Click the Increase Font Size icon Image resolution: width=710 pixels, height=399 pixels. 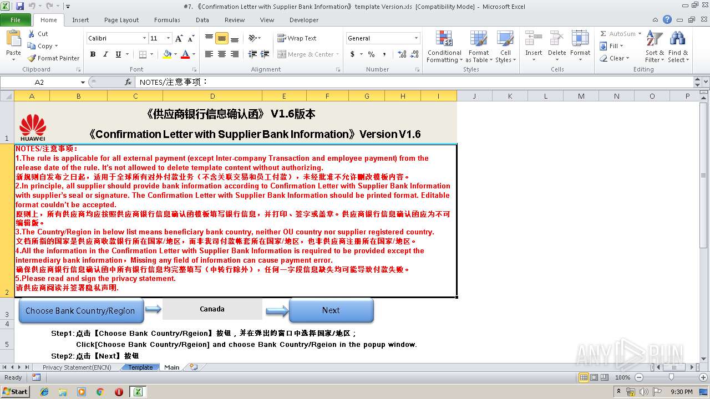[x=179, y=38]
